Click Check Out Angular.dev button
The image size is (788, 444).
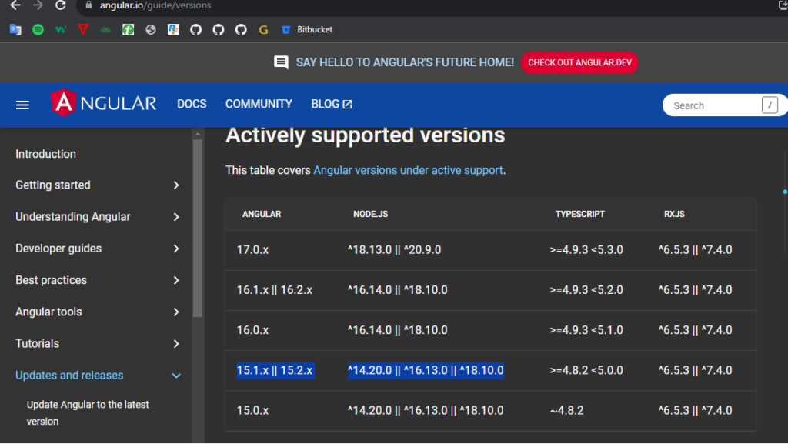579,63
